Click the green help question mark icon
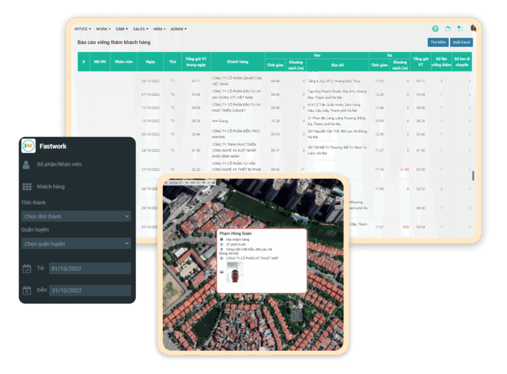This screenshot has width=507, height=374. [435, 29]
